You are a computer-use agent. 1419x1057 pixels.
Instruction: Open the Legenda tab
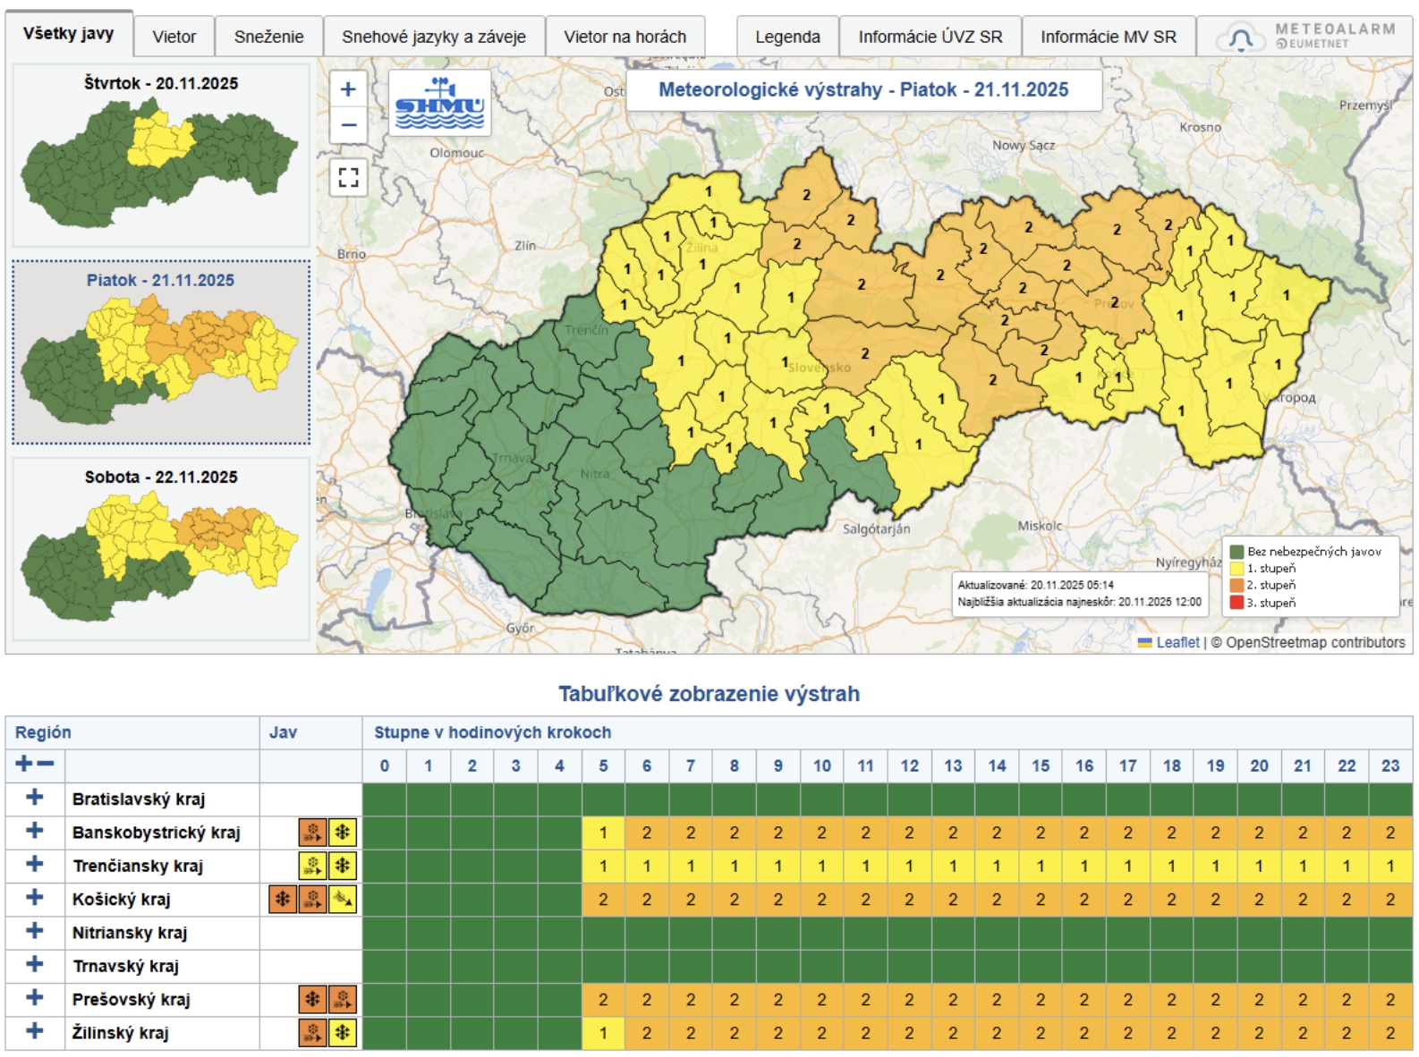coord(786,37)
